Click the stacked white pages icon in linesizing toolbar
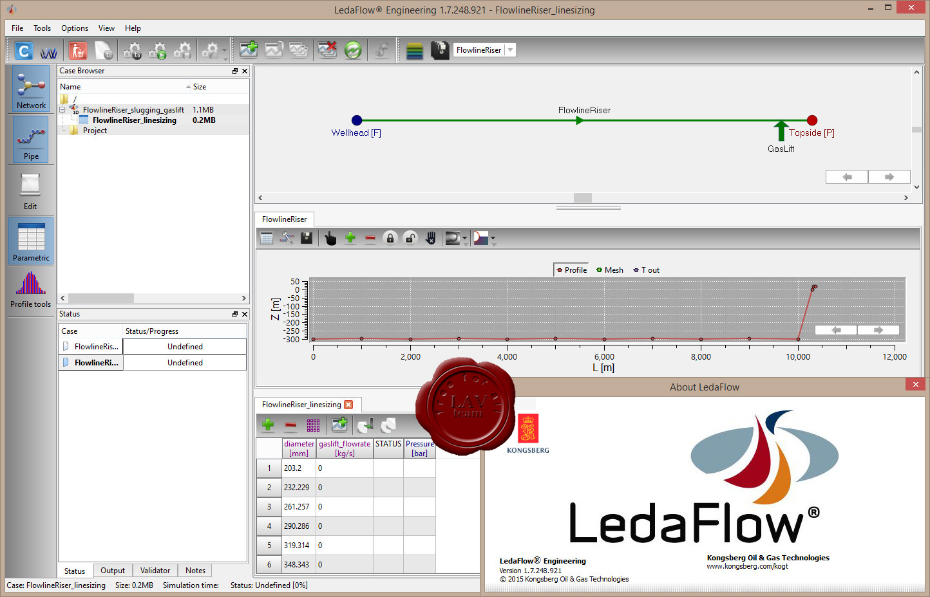 tap(388, 425)
